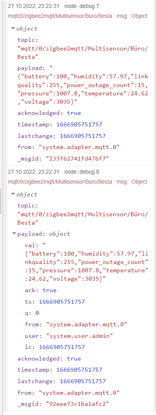Click the 'q: 0' row in payload
Viewport: 156px width, 415px height.
coord(32,313)
